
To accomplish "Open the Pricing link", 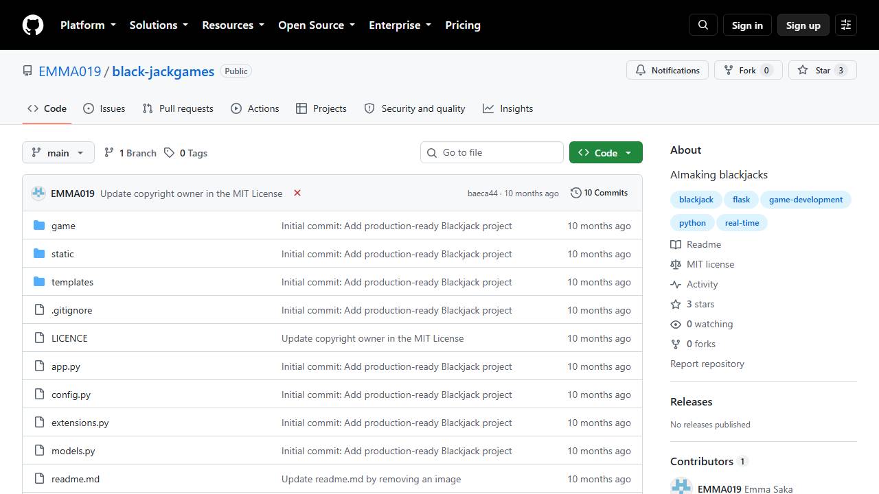I will pyautogui.click(x=463, y=25).
